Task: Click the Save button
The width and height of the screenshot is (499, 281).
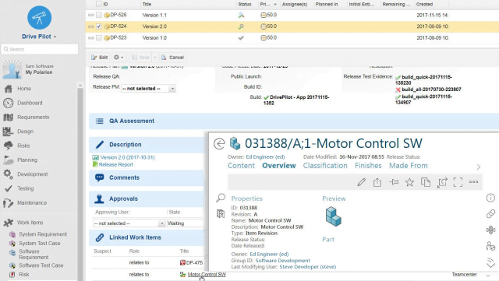Action: pos(140,58)
